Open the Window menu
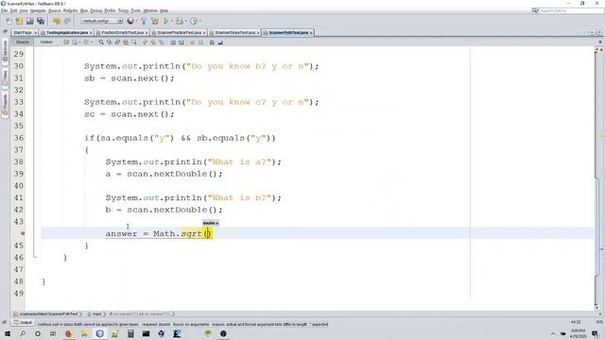 [x=150, y=10]
